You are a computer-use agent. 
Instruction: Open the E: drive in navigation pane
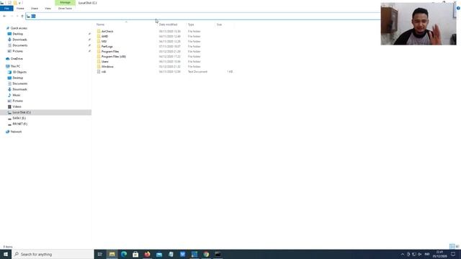(19, 118)
